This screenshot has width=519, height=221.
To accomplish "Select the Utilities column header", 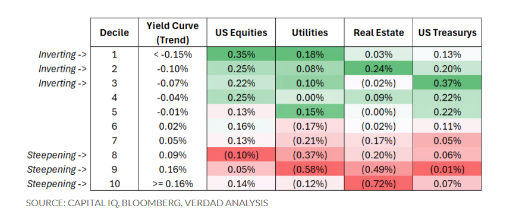I will click(x=310, y=33).
